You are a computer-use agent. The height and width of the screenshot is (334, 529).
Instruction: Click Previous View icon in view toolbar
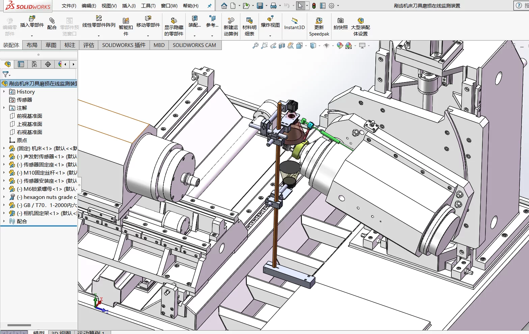273,46
